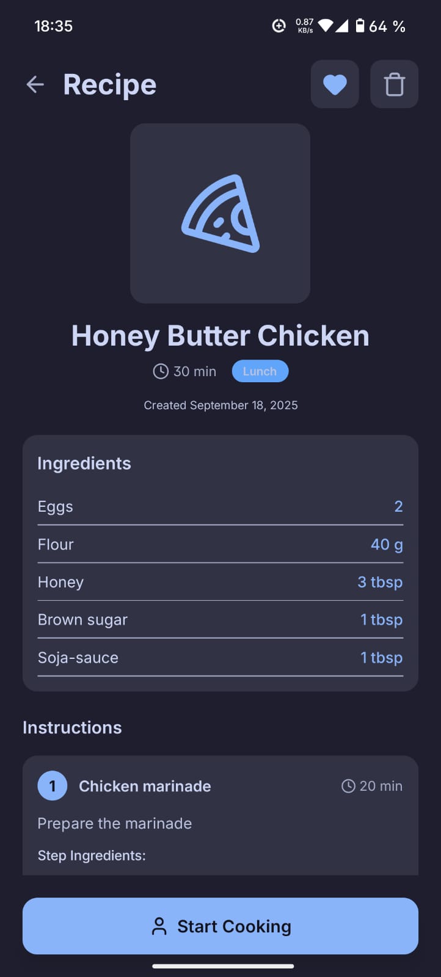Tap the pizza slice recipe image
This screenshot has width=441, height=977.
click(x=220, y=213)
